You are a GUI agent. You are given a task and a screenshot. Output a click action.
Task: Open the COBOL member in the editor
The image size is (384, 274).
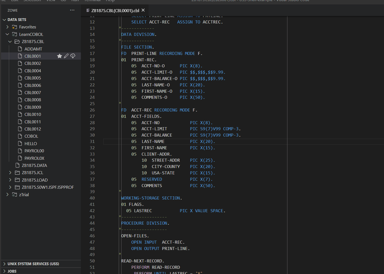31,136
